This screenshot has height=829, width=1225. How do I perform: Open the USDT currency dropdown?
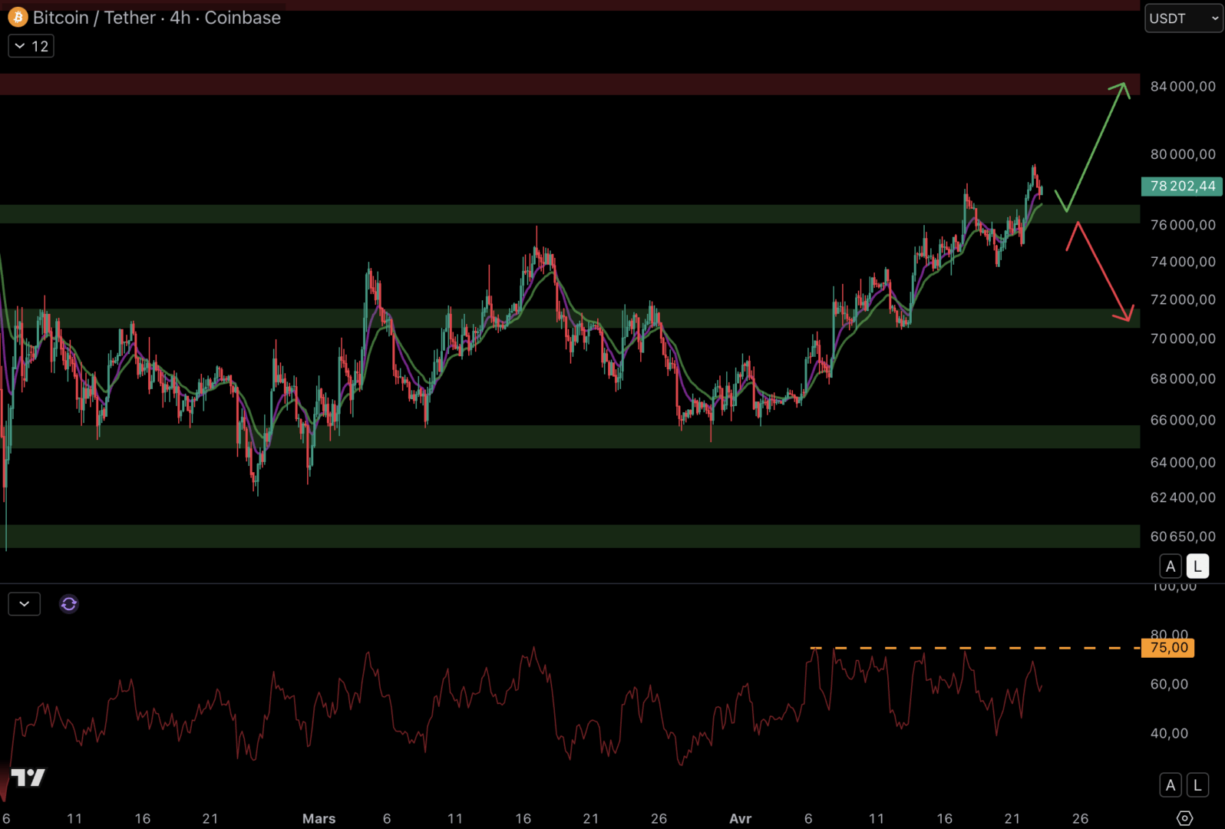coord(1183,18)
